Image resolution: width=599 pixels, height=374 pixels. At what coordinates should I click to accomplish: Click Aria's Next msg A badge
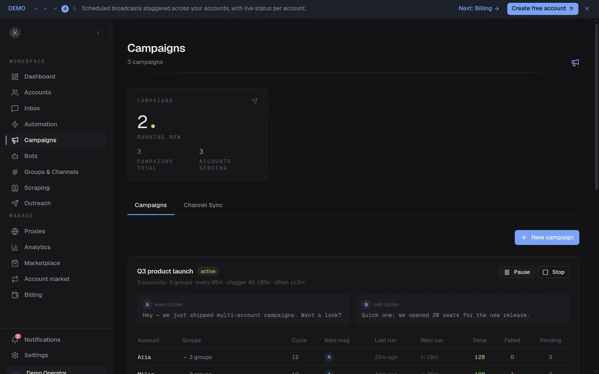pyautogui.click(x=329, y=357)
